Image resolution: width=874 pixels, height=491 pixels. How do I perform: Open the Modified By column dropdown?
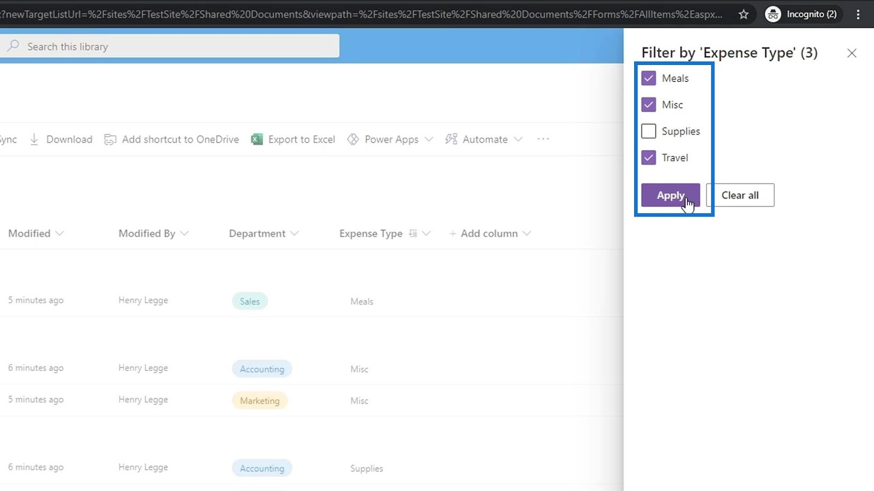185,233
